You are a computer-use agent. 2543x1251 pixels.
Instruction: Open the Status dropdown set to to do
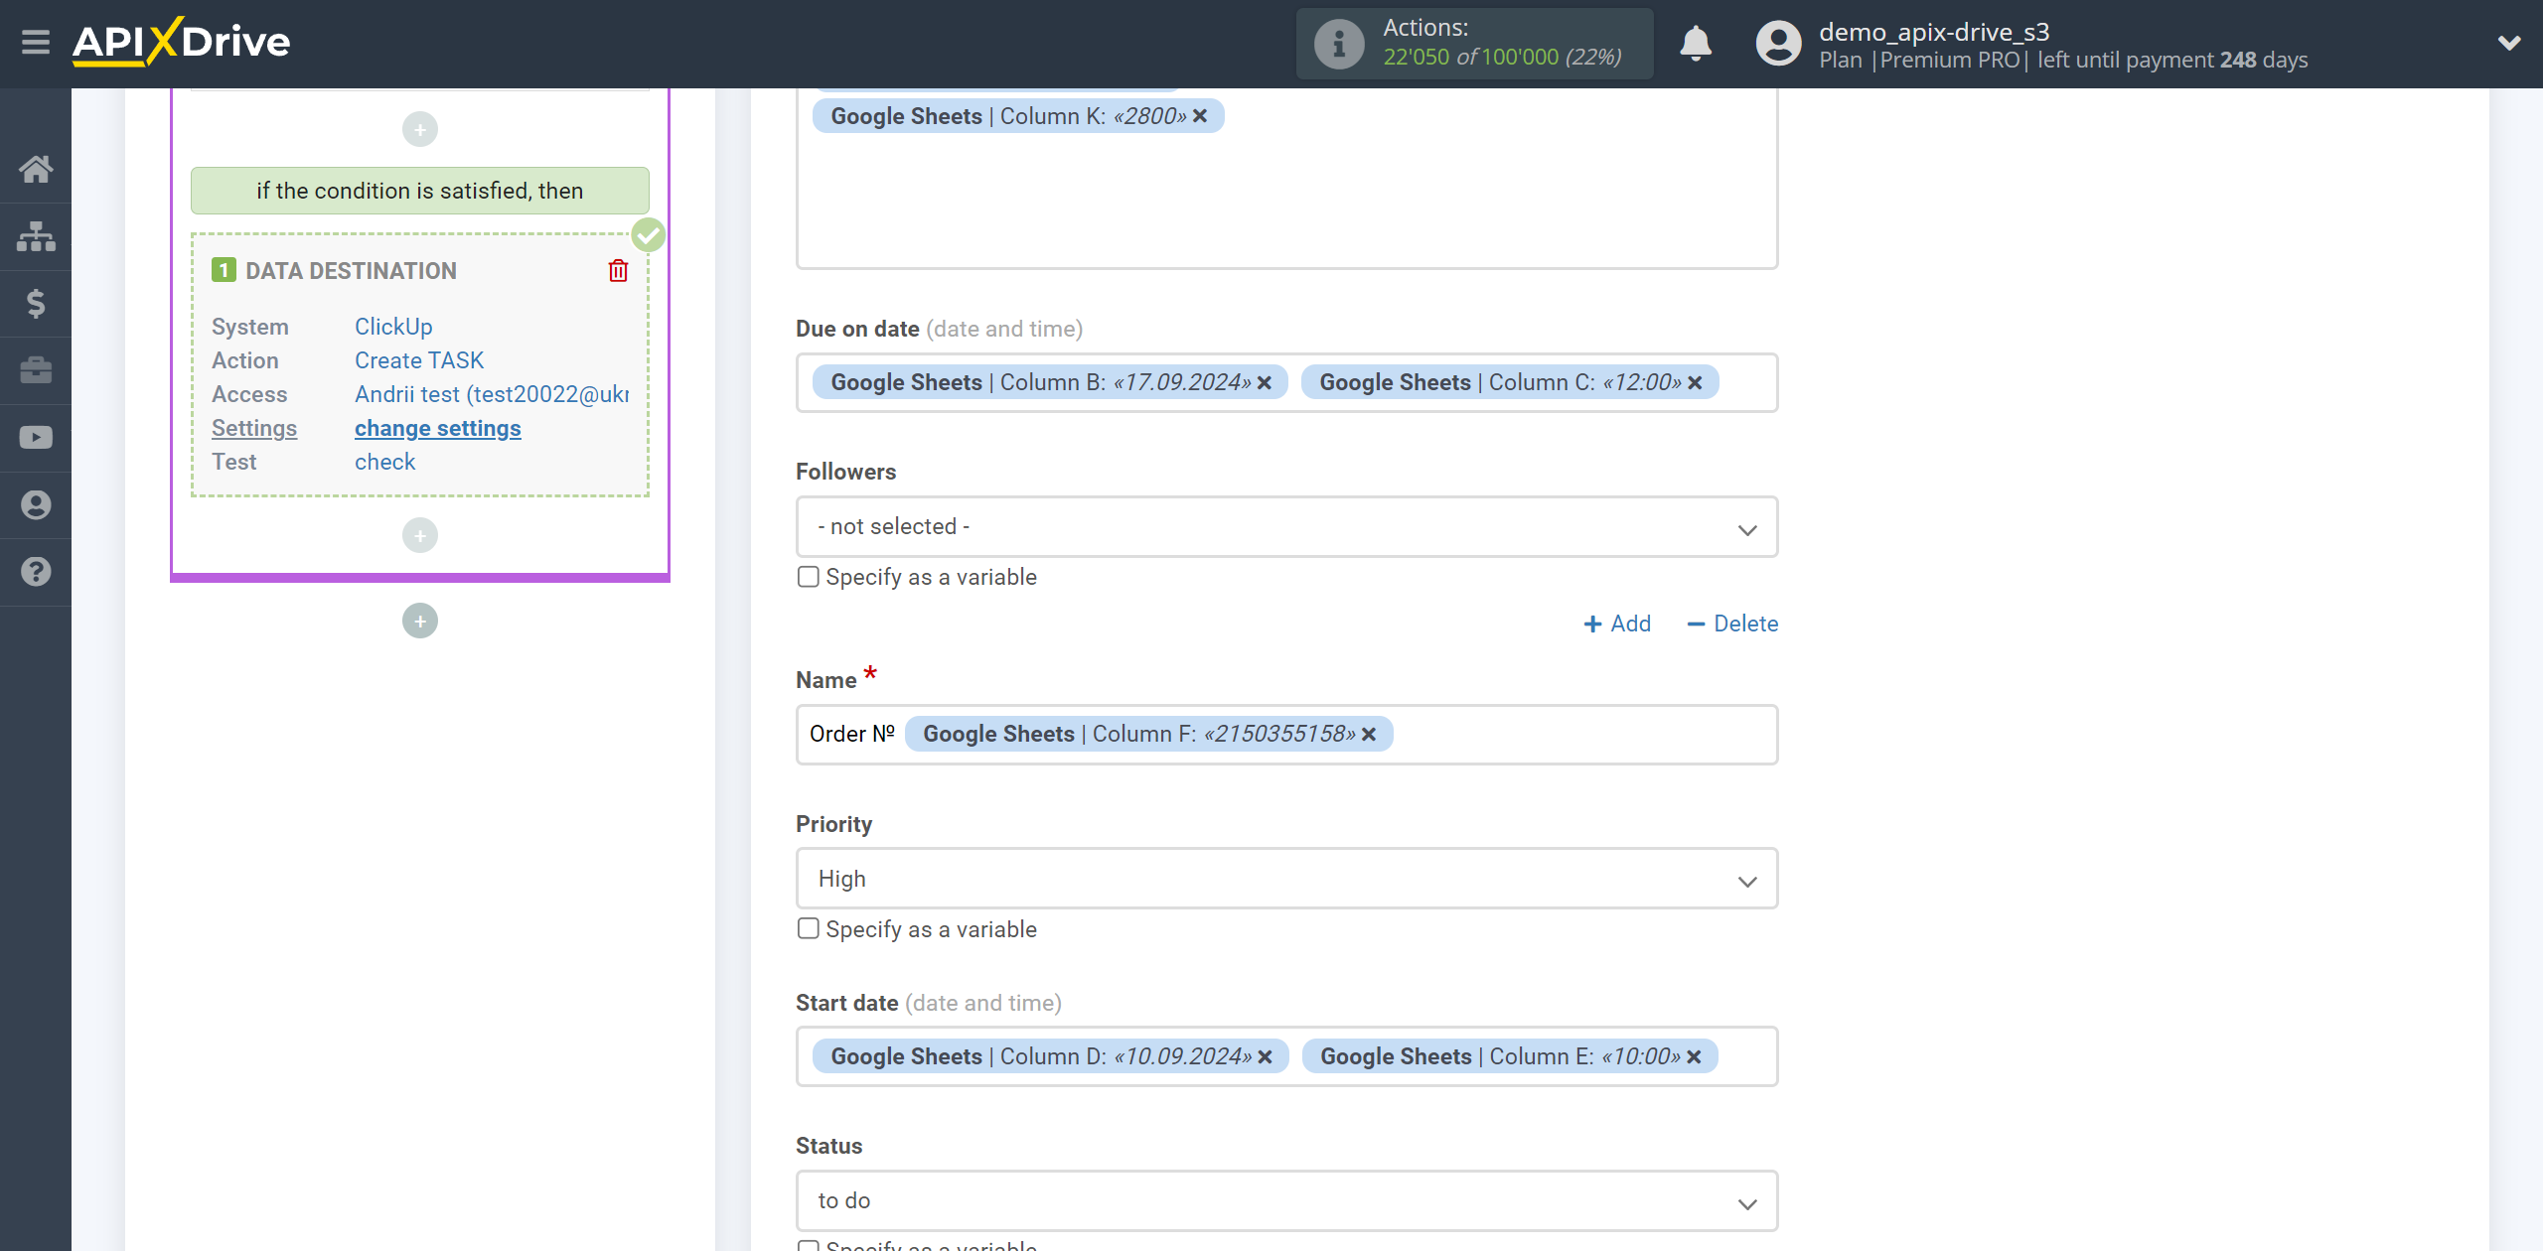tap(1286, 1200)
